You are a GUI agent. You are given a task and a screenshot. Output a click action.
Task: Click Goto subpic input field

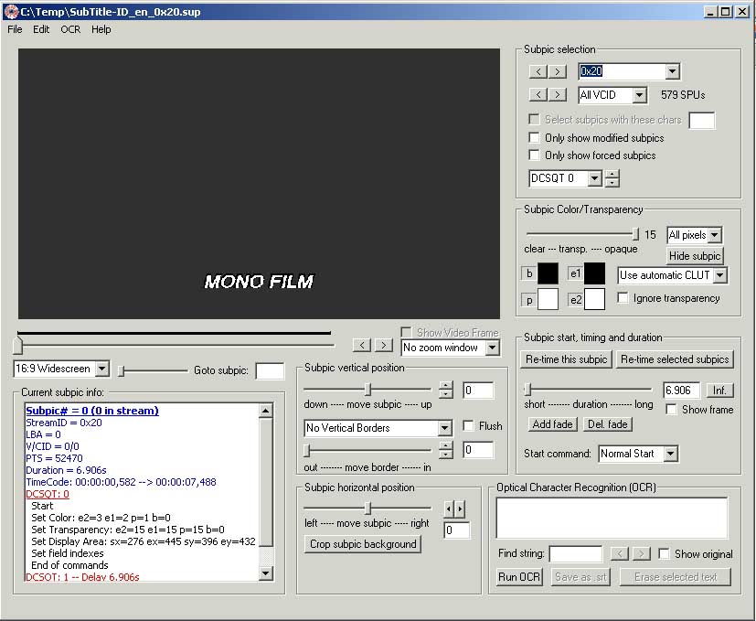270,370
